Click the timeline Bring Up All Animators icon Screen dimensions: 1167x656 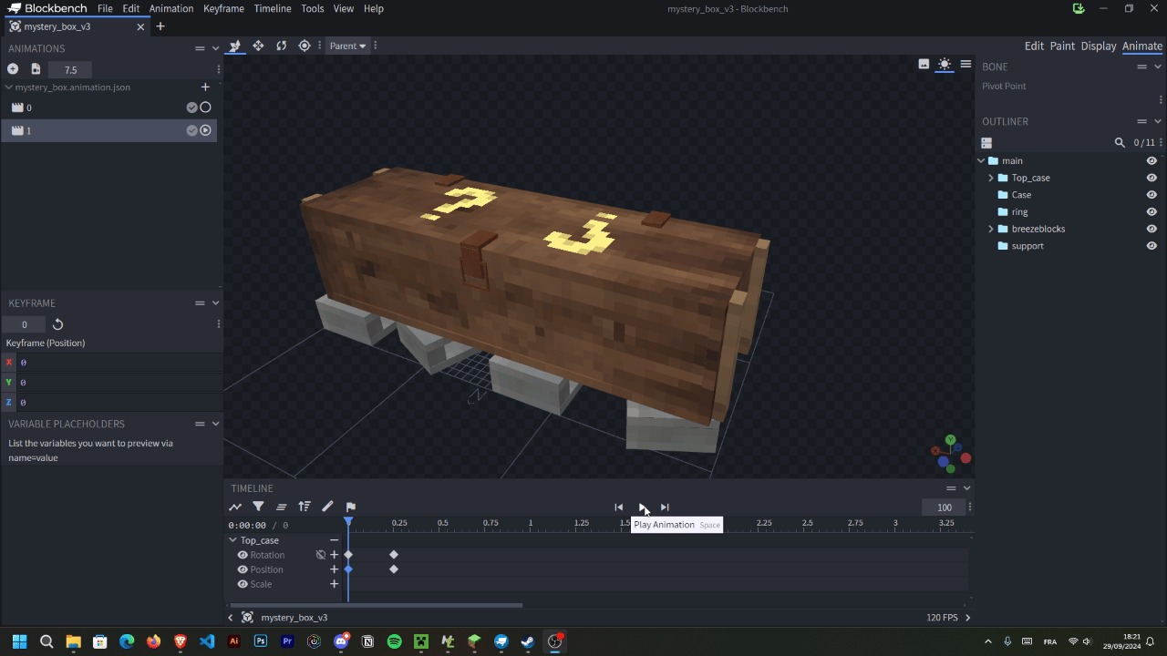click(281, 507)
